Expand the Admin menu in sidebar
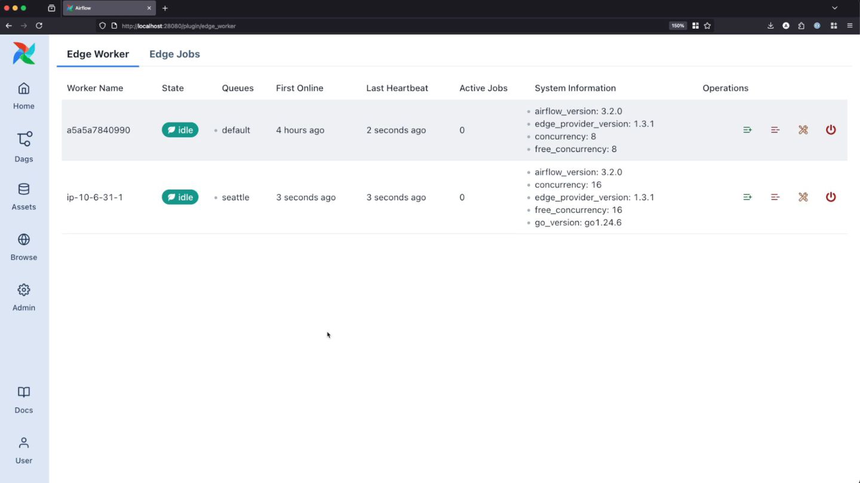 (24, 297)
